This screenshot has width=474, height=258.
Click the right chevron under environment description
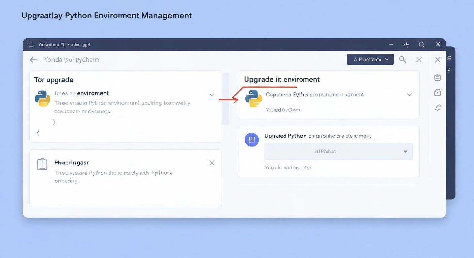tap(54, 122)
